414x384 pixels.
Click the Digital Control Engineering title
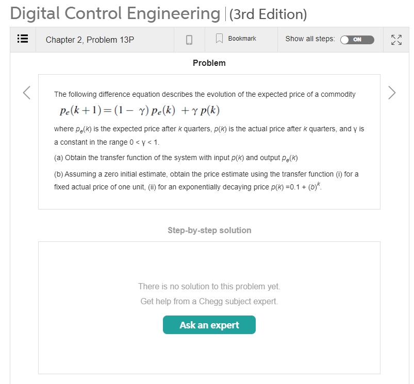tap(114, 14)
